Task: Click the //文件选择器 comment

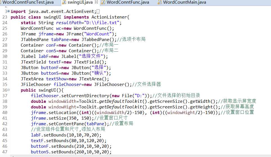Action: [146, 84]
